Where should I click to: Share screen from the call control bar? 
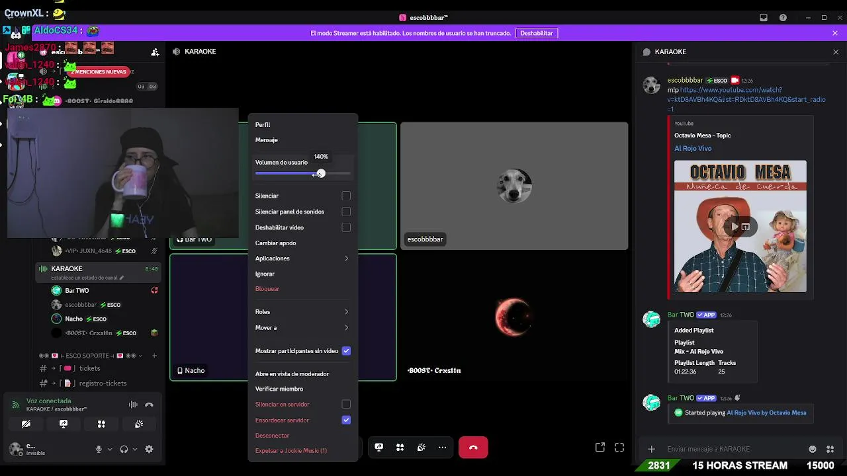[379, 448]
